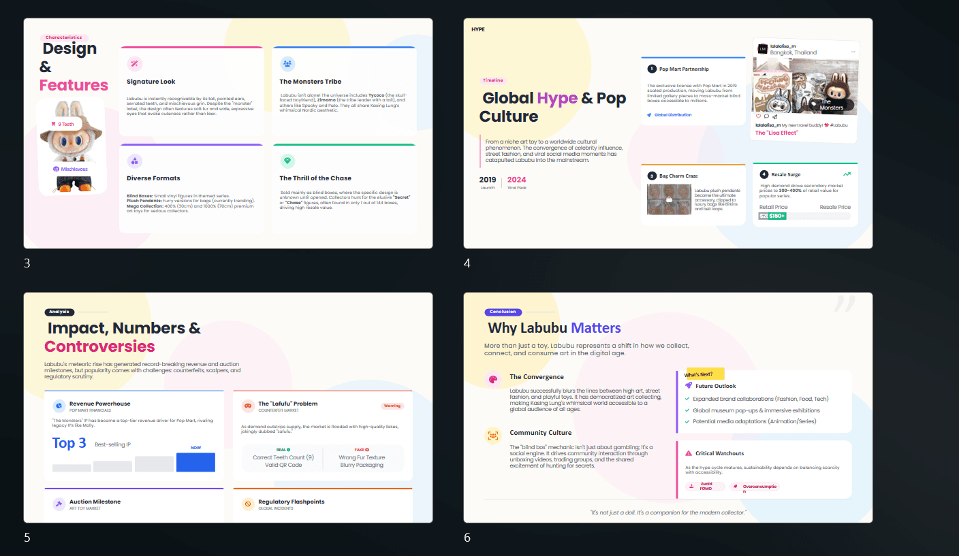Click the face icon above Mischievous
Image resolution: width=959 pixels, height=556 pixels.
point(57,169)
